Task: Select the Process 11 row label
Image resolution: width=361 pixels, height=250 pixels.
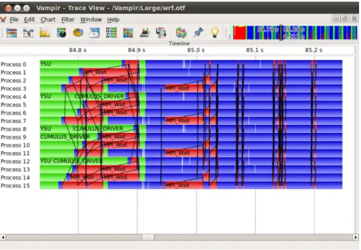Action: coord(15,153)
